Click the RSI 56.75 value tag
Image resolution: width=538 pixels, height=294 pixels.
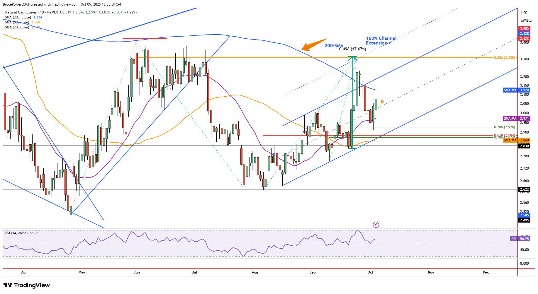(520, 239)
